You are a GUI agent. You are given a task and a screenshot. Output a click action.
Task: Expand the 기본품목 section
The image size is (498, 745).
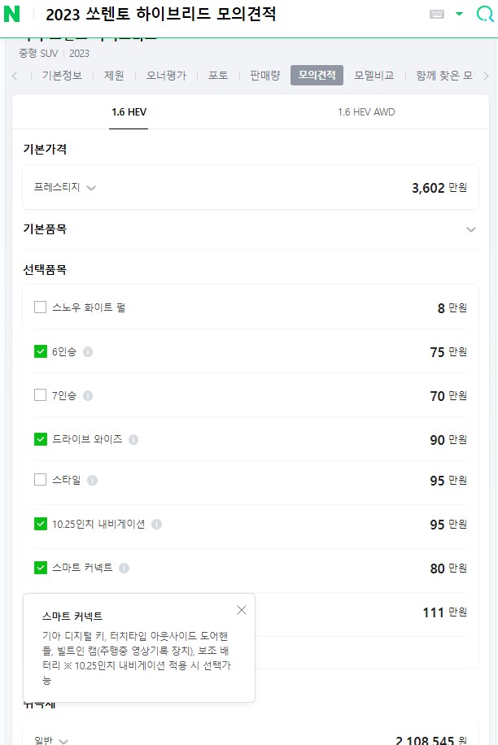[470, 230]
